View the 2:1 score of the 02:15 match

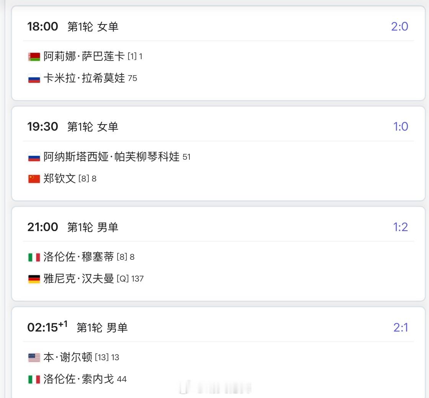[401, 327]
